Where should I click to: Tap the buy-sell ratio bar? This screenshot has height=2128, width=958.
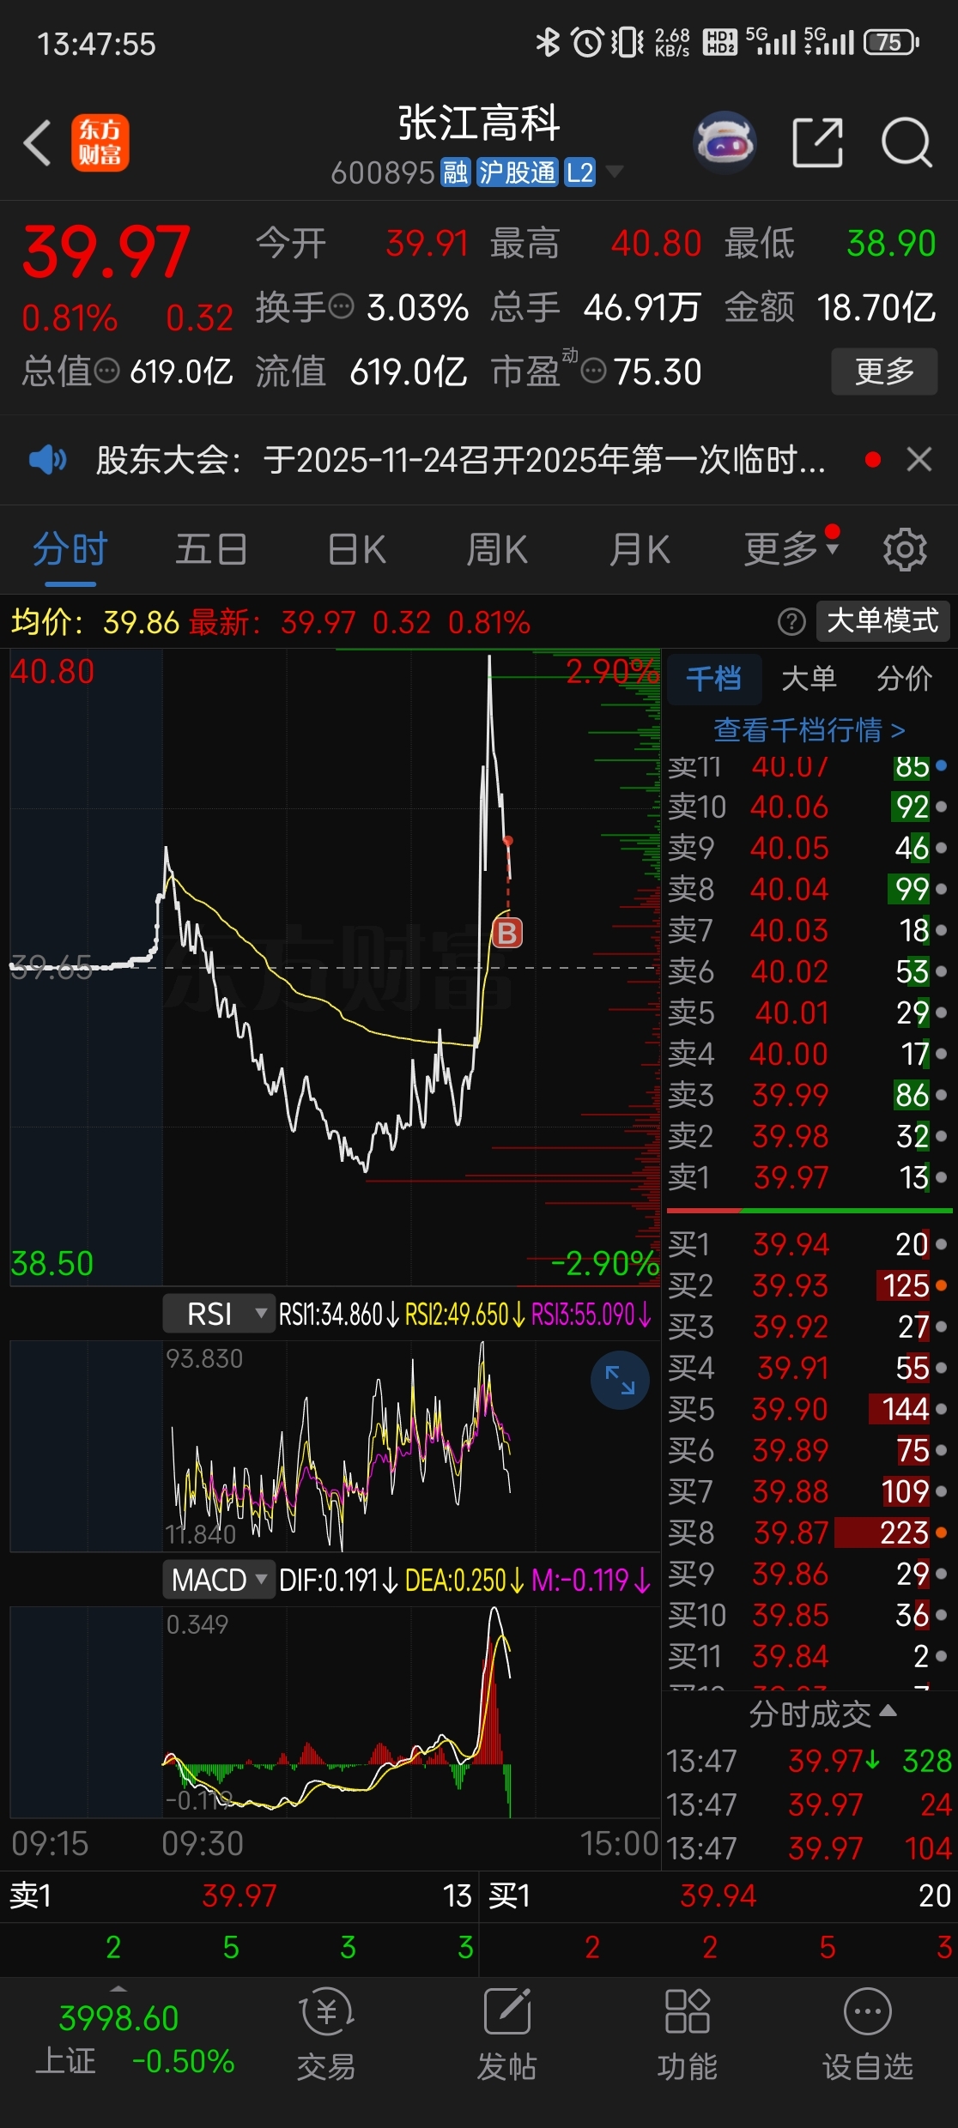(x=809, y=1210)
